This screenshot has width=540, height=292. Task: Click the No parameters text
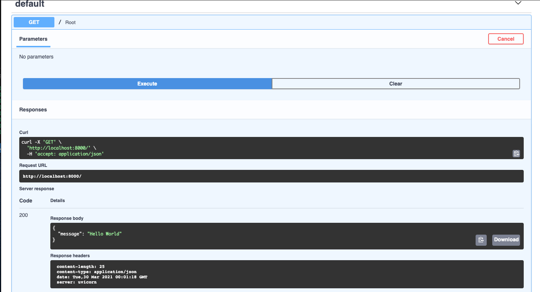pos(36,57)
